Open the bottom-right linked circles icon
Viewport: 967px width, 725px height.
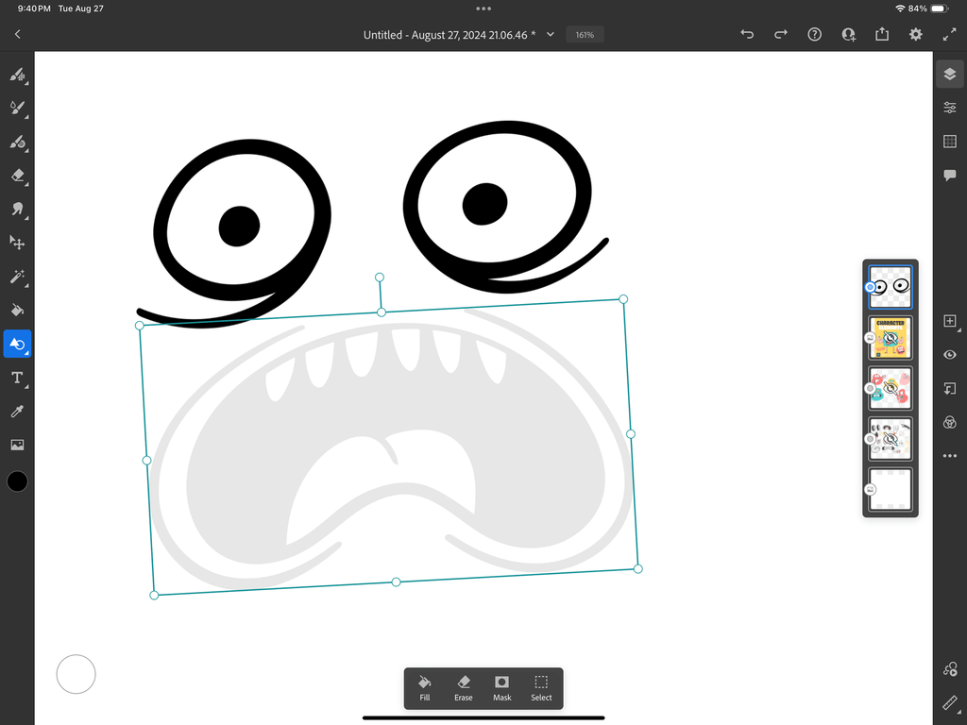950,669
